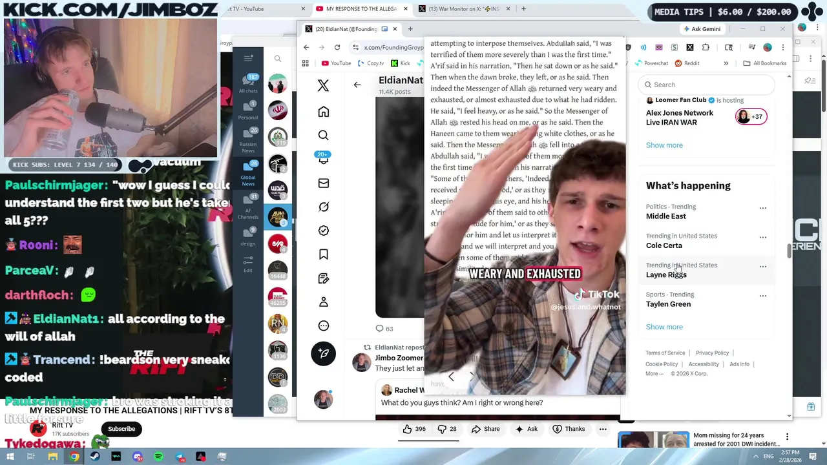Click the Subscribe button for Rift TV
This screenshot has height=465, width=827.
click(x=121, y=429)
